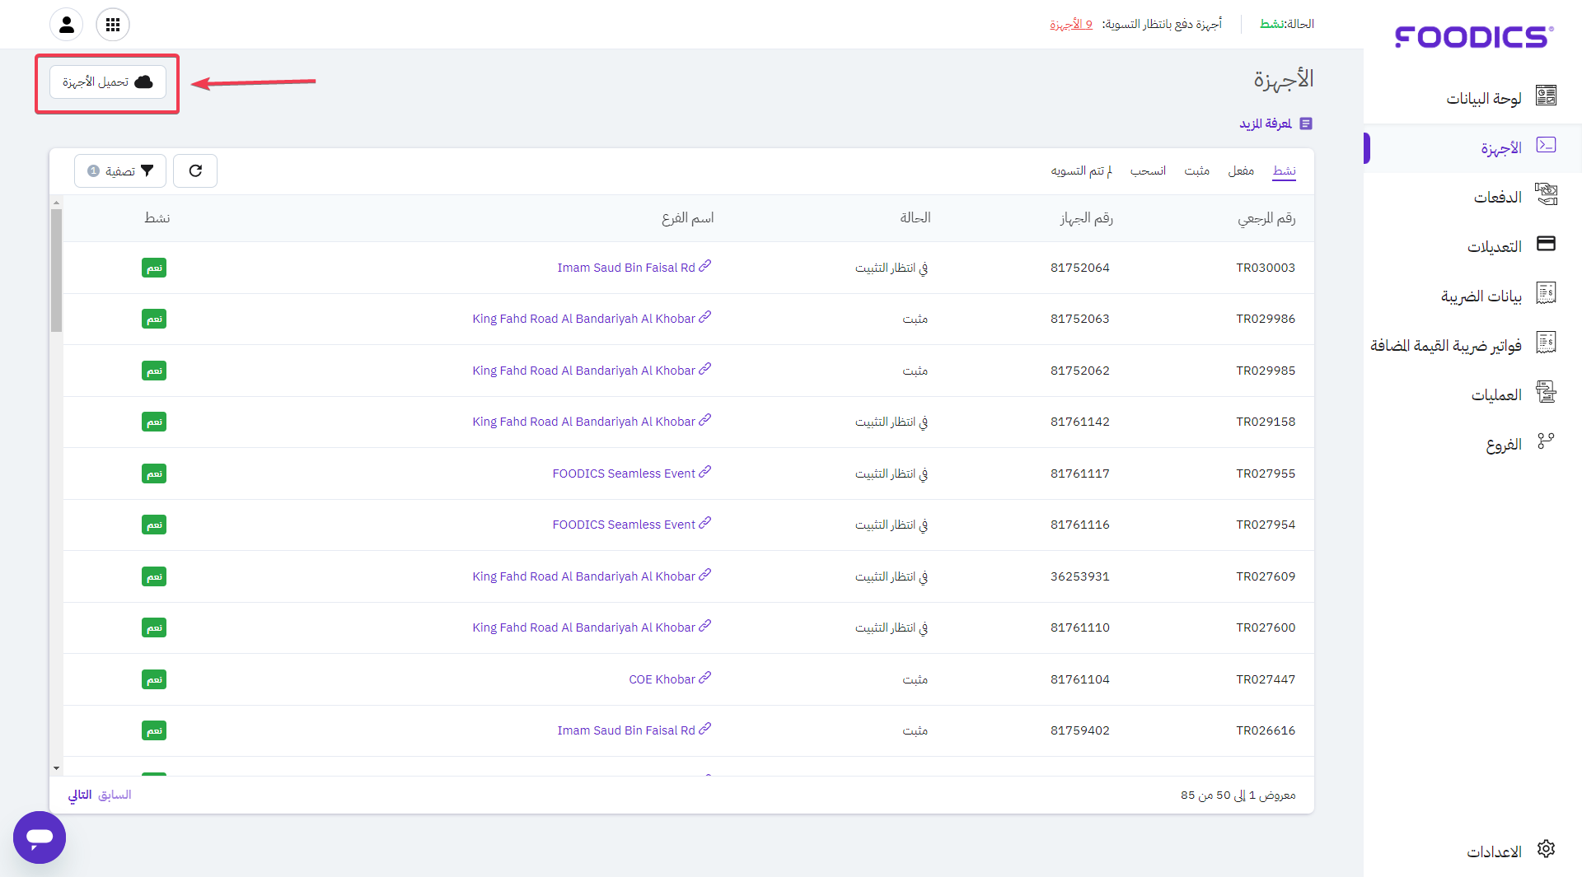
Task: Click the الدفعات payments sidebar icon
Action: click(1546, 195)
